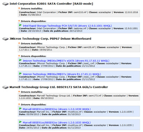This screenshot has width=143, height=132.
Task: Click installed JMicron driver info with oem28.inf
Action: point(79,49)
